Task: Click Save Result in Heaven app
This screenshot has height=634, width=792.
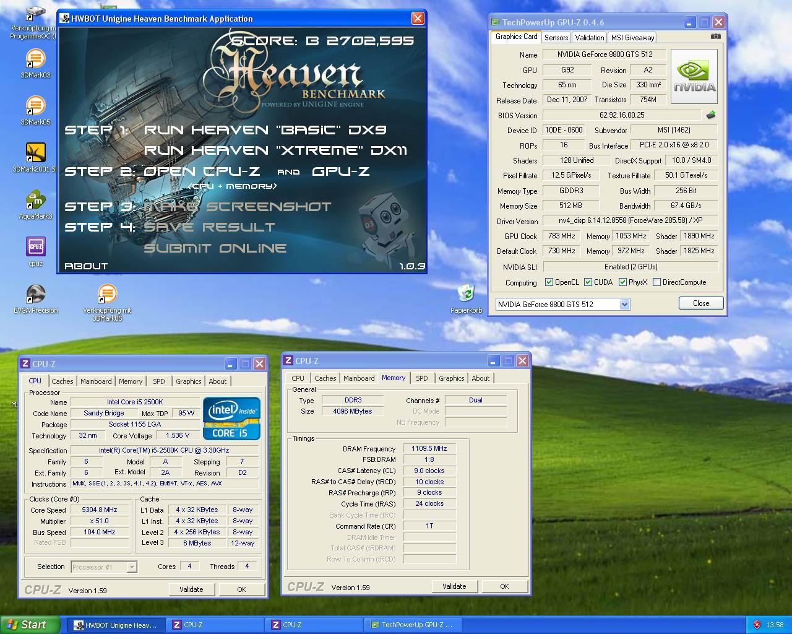Action: [209, 227]
